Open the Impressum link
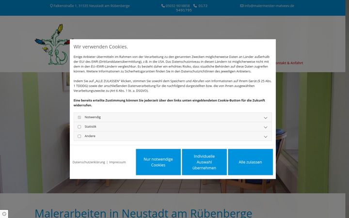The image size is (349, 218). (x=117, y=162)
